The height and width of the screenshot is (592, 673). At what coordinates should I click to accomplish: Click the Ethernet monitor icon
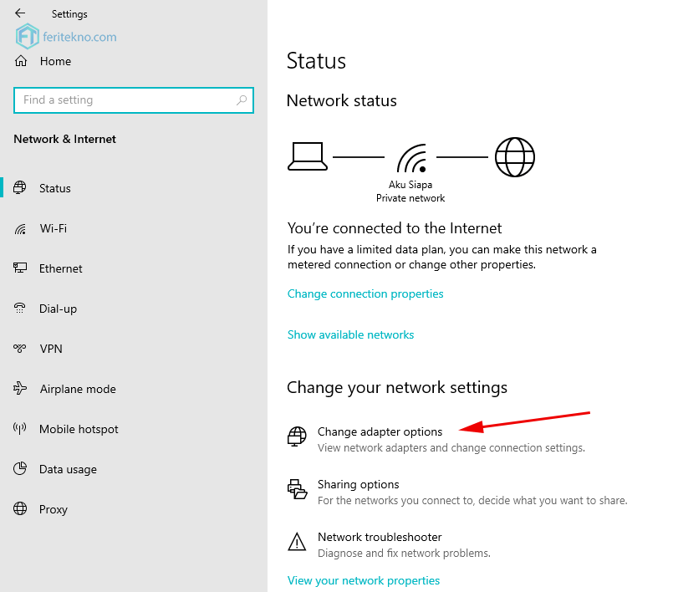pyautogui.click(x=20, y=268)
